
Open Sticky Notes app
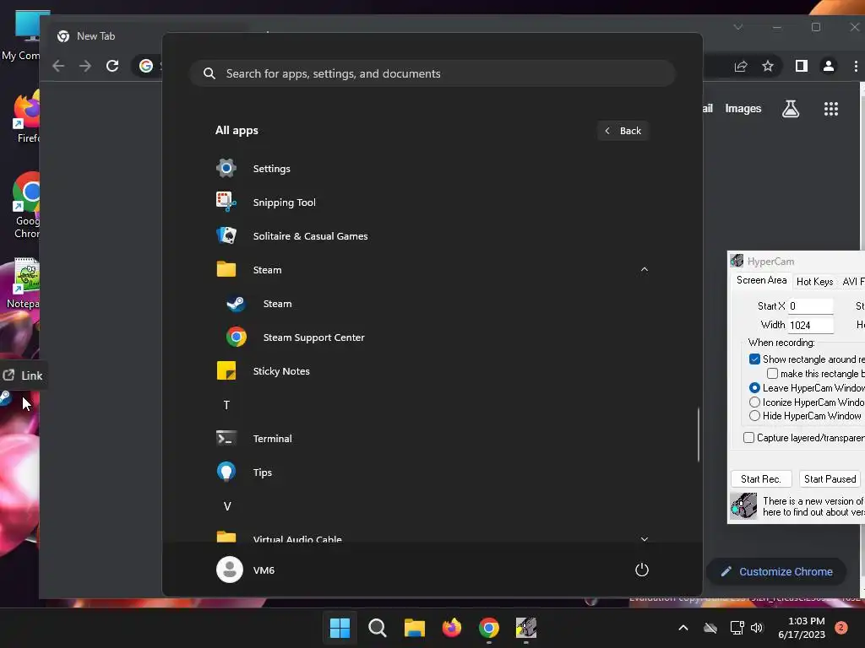point(432,371)
